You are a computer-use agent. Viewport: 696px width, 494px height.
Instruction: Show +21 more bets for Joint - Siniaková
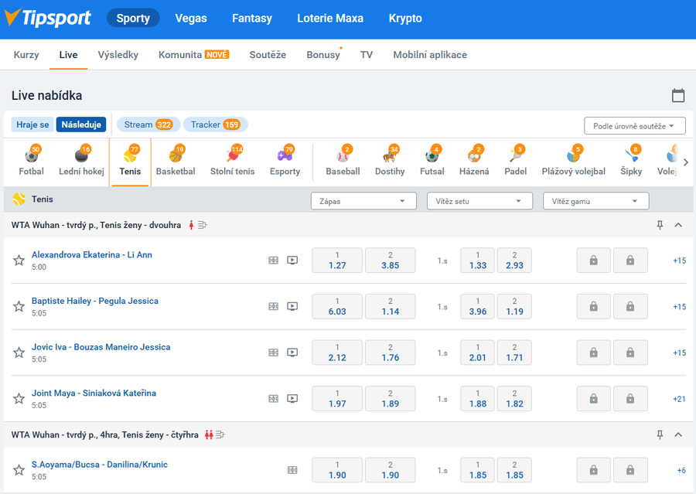tap(678, 399)
